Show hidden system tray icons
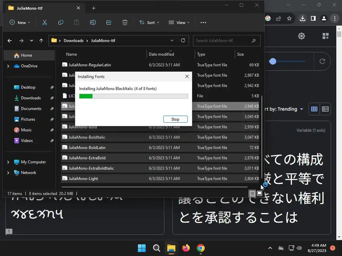Screen dimensions: 342x256 coord(270,248)
